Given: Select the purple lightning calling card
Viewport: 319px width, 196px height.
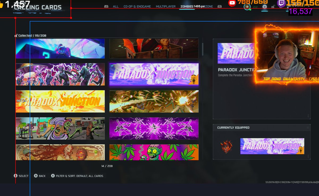Looking at the screenshot, I should point(154,128).
